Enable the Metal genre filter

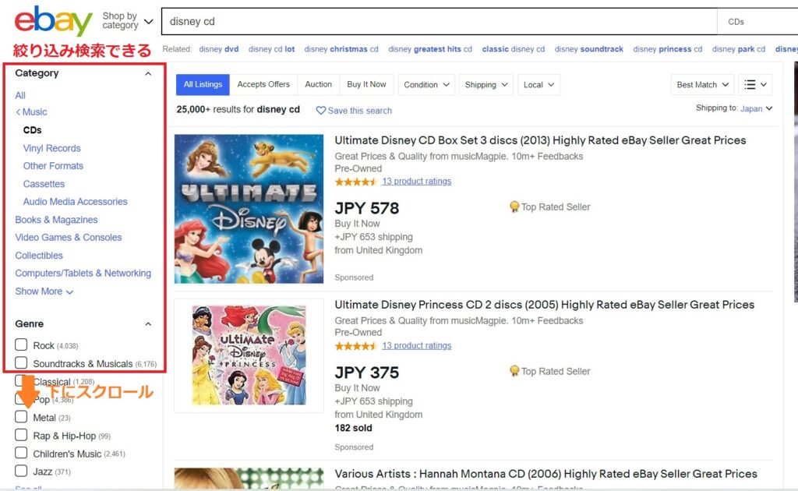[21, 418]
